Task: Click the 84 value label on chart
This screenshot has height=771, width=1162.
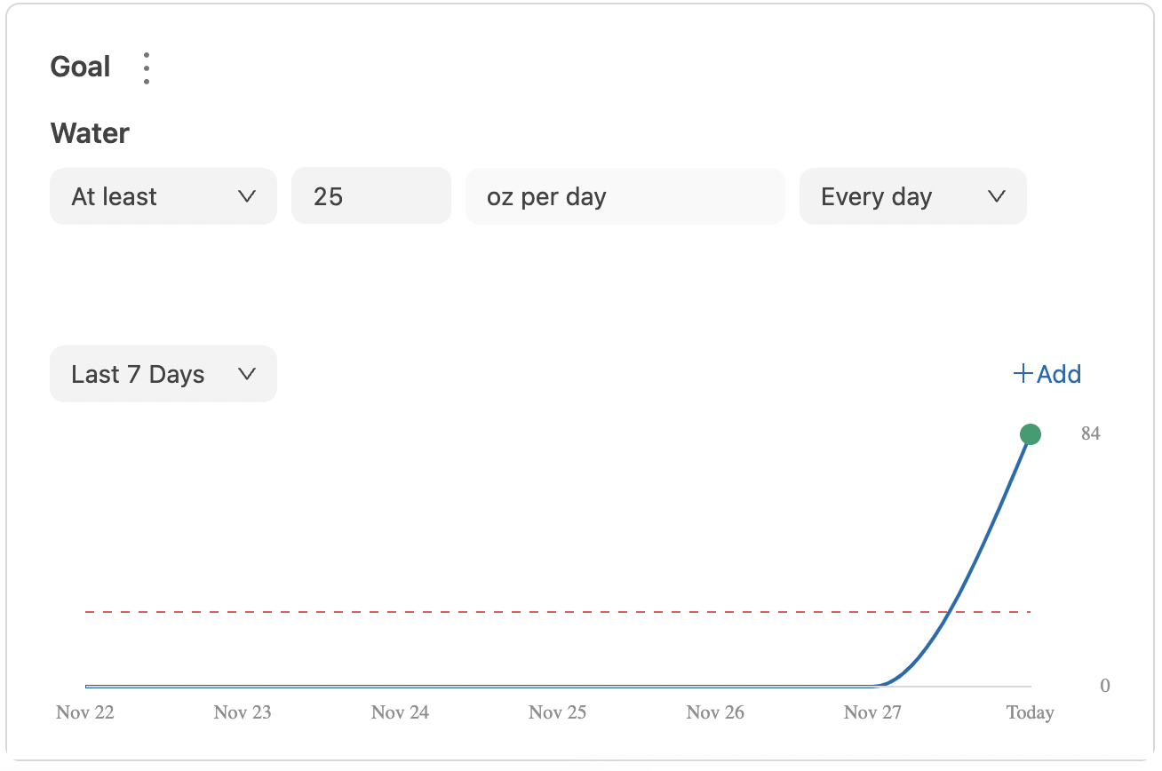Action: tap(1091, 434)
